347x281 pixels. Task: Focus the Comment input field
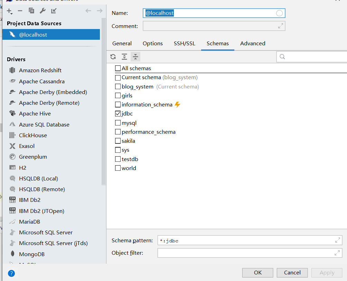click(x=214, y=26)
